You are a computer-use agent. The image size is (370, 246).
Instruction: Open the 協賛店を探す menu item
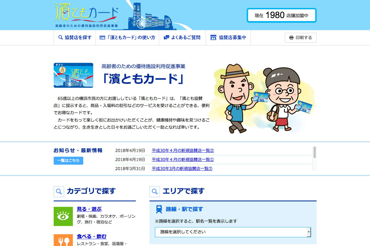75,38
